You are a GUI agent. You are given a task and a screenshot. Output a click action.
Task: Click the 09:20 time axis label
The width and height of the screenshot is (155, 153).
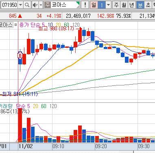click(x=101, y=146)
